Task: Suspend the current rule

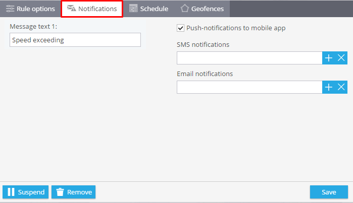Action: click(25, 192)
